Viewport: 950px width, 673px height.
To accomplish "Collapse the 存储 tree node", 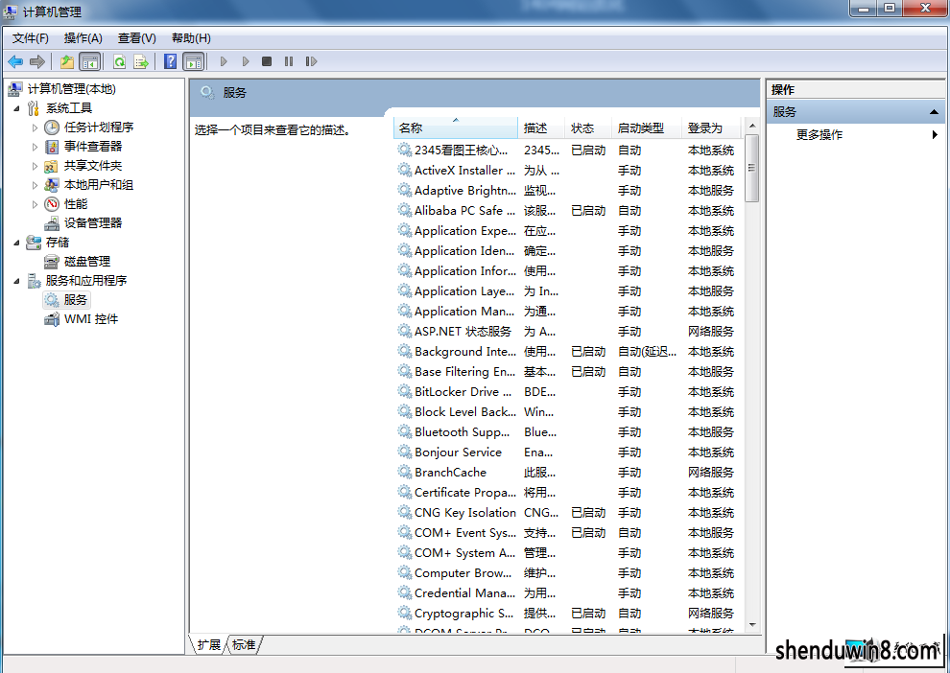I will (x=16, y=243).
